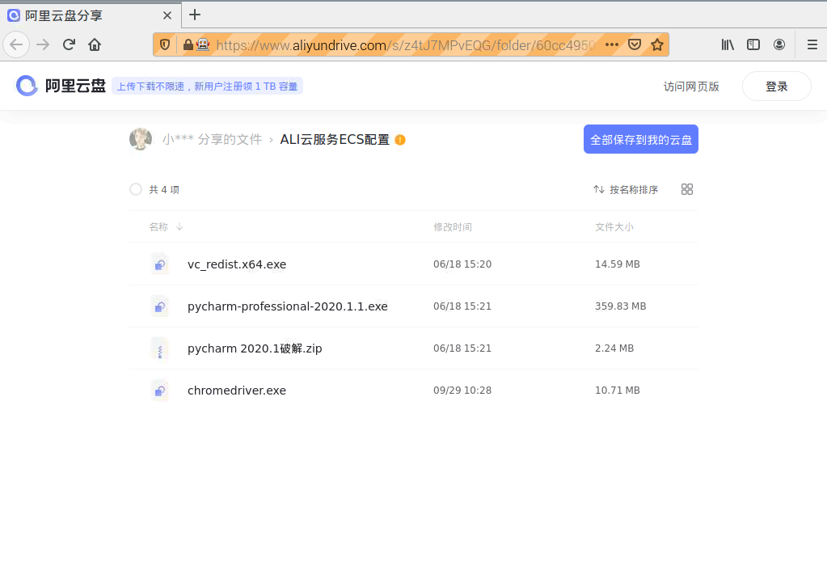
Task: Click the 359.83 MB size value
Action: [620, 306]
